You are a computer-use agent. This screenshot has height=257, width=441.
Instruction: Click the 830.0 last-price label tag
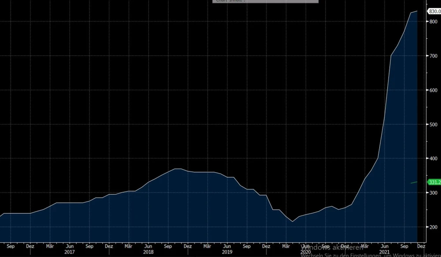coord(434,11)
